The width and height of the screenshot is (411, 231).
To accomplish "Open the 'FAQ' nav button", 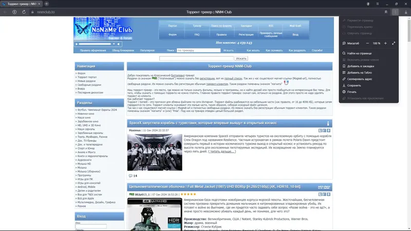I will (x=197, y=34).
